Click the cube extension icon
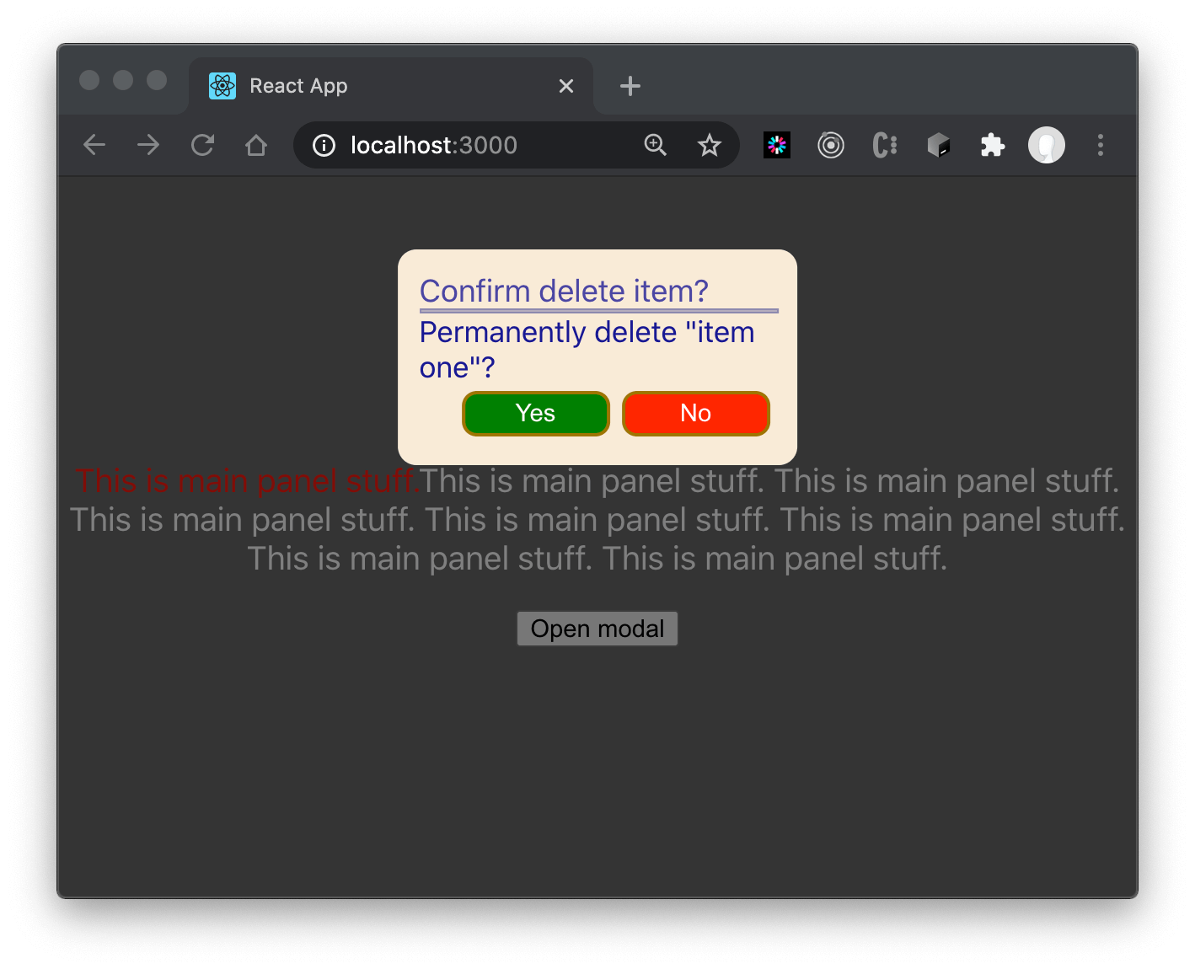 [938, 146]
